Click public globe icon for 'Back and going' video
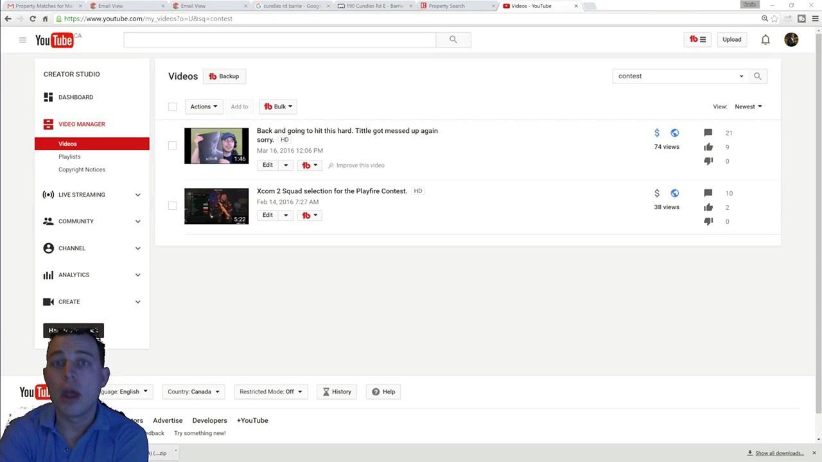The image size is (822, 462). 674,133
